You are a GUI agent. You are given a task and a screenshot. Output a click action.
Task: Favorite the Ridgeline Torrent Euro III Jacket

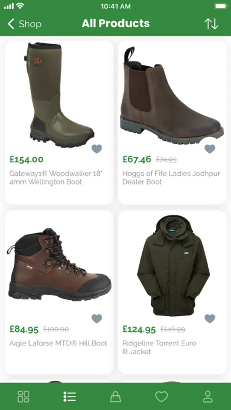pos(210,318)
